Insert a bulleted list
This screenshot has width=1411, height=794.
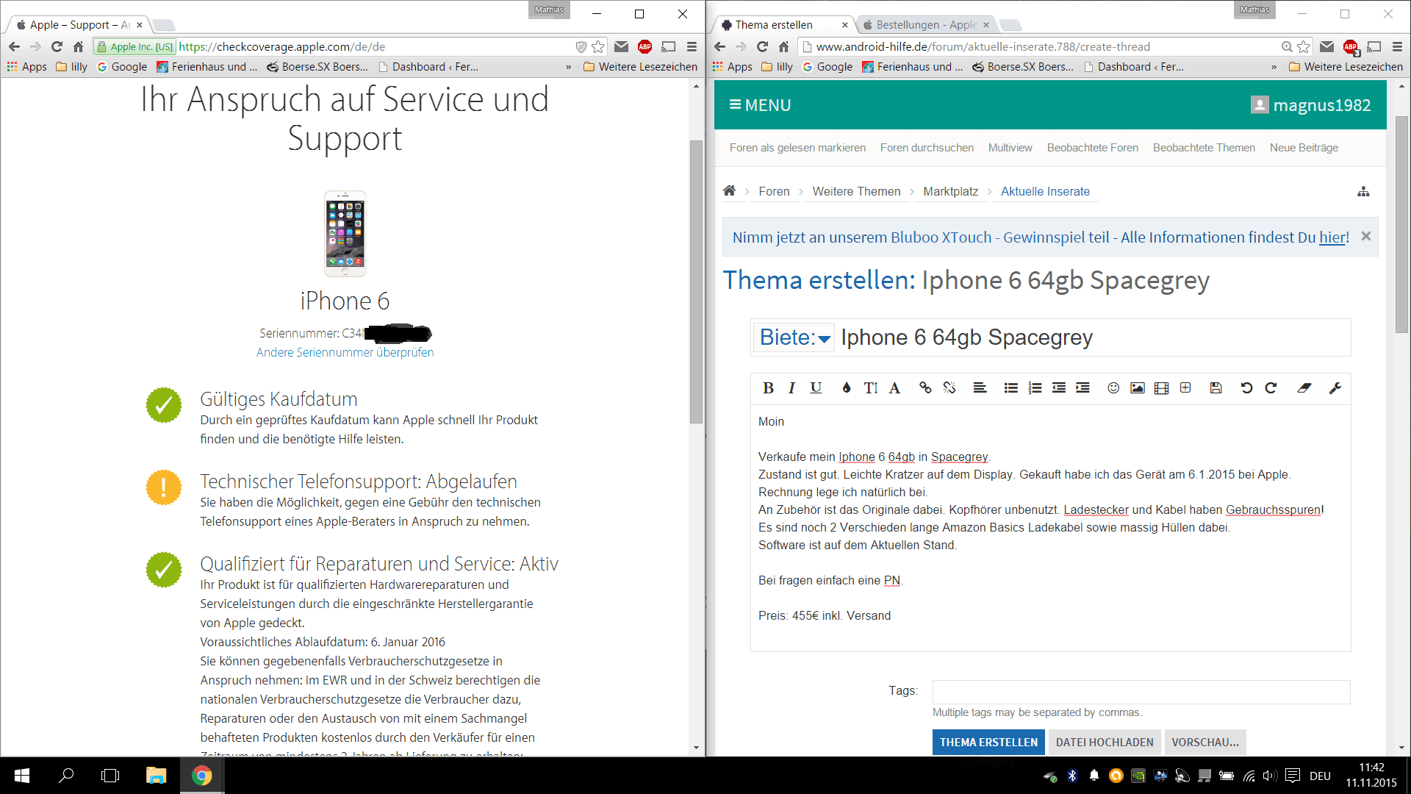(1011, 388)
